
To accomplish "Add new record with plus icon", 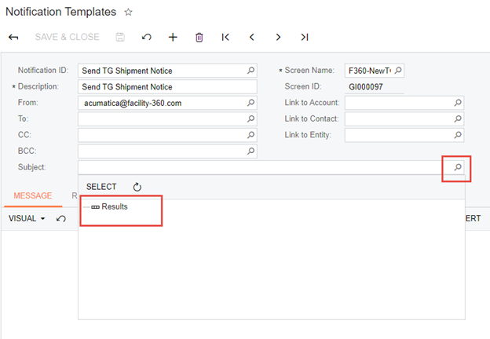I will tap(173, 37).
